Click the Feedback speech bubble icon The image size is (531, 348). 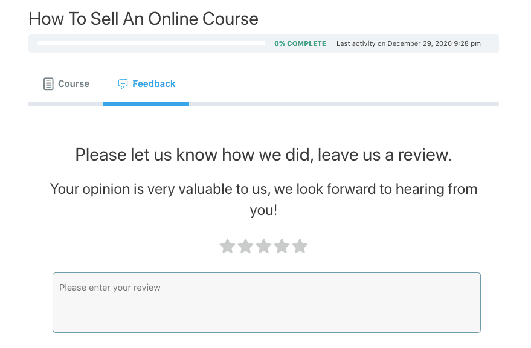click(123, 84)
